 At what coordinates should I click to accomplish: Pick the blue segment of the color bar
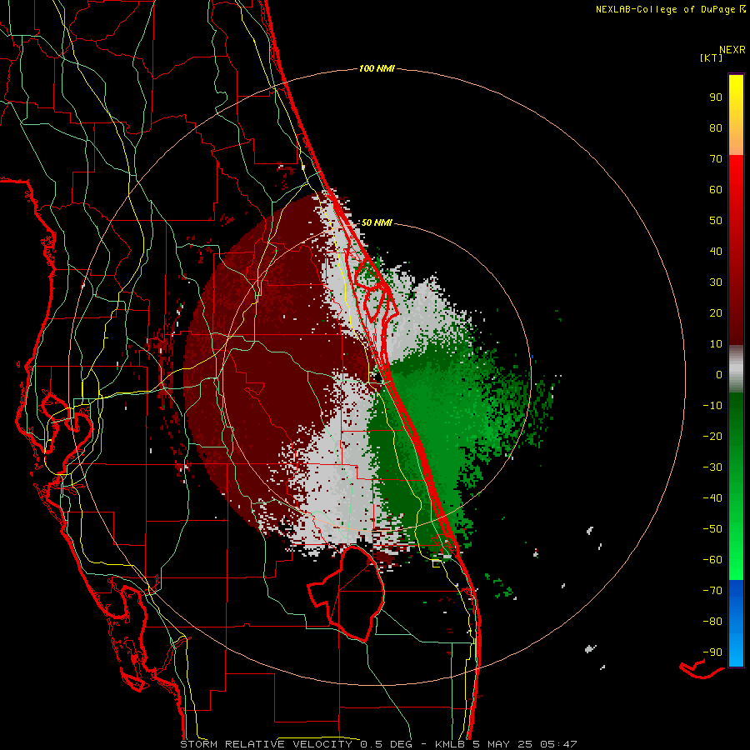pyautogui.click(x=736, y=623)
